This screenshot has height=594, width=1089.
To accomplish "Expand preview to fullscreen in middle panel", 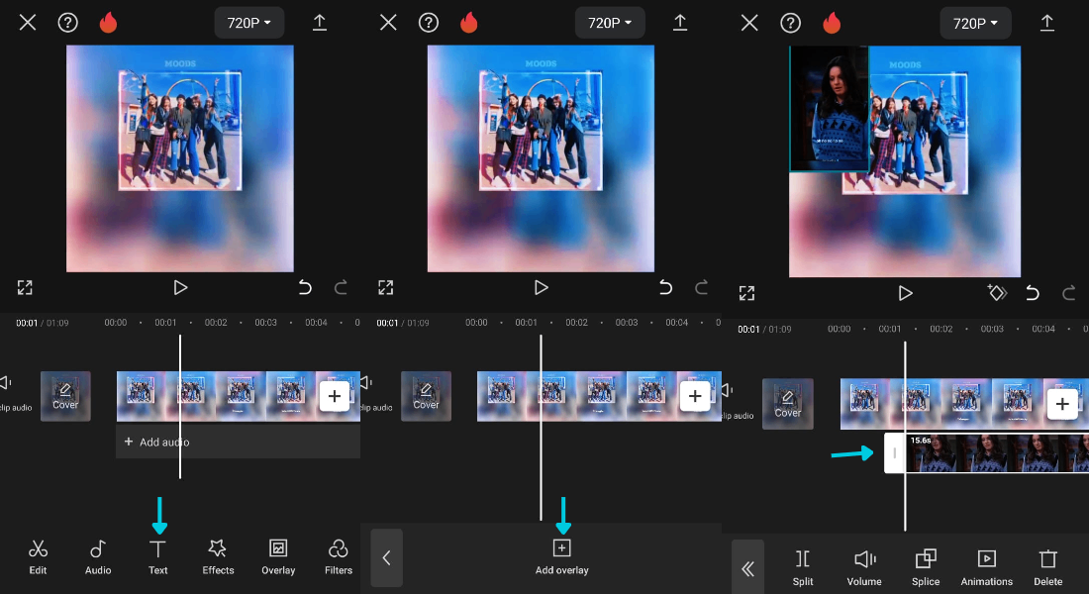I will 385,288.
